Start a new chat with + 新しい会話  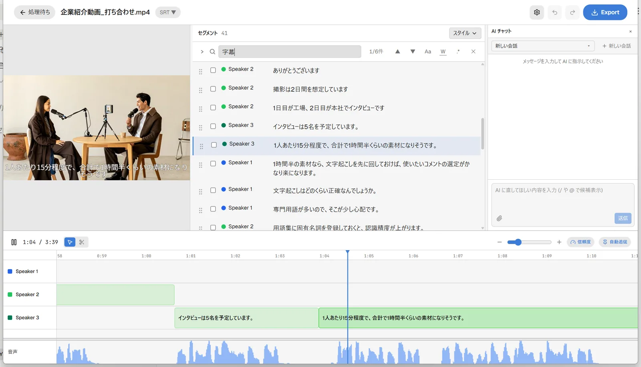[616, 46]
